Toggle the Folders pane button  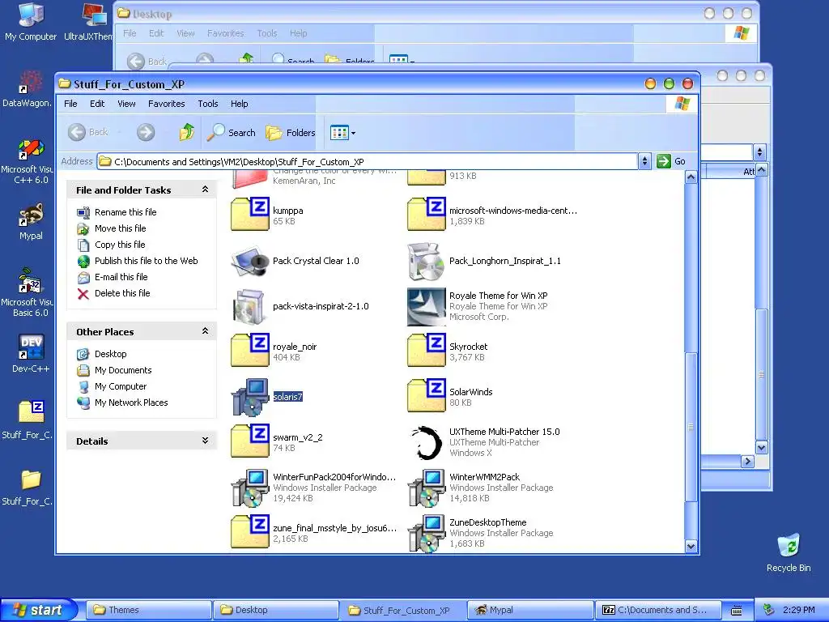[291, 132]
